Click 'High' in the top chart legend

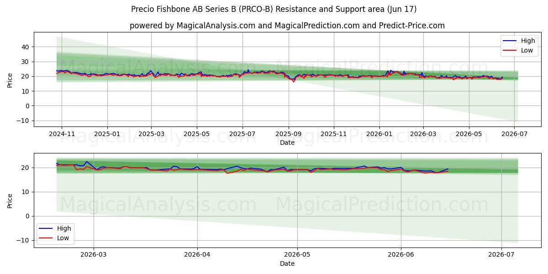[x=528, y=41]
